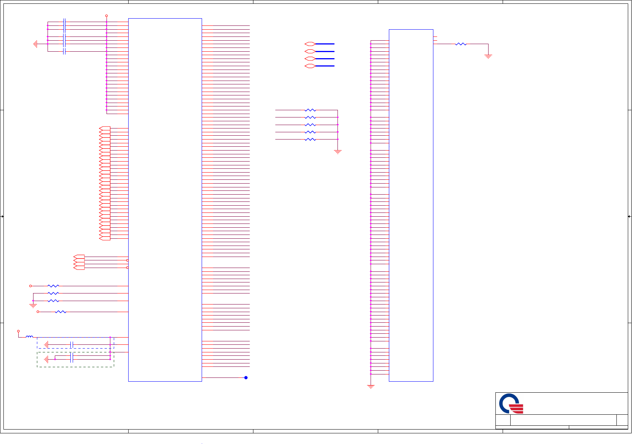Click the power node circle above the inductor
The width and height of the screenshot is (632, 444).
18,331
